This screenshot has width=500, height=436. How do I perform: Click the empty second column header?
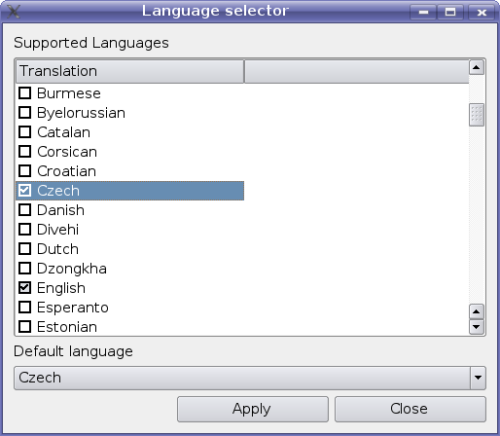click(356, 71)
